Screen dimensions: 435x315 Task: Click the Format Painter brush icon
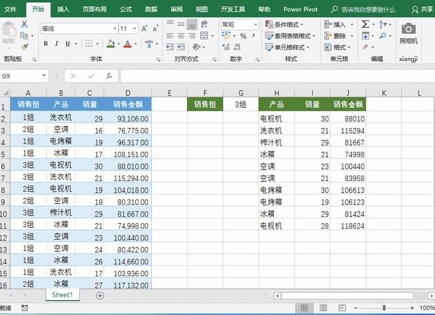pos(24,47)
